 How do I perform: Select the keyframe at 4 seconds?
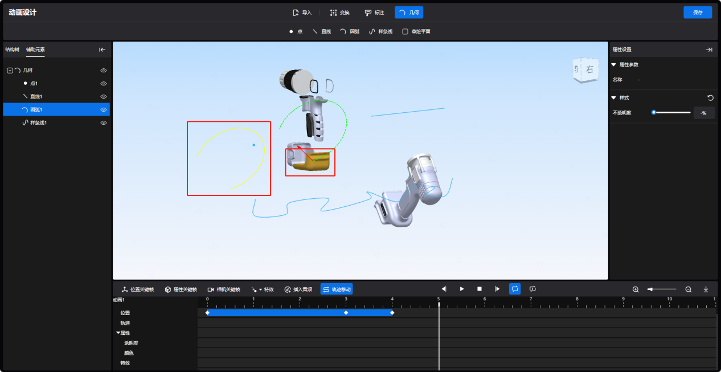[x=392, y=313]
